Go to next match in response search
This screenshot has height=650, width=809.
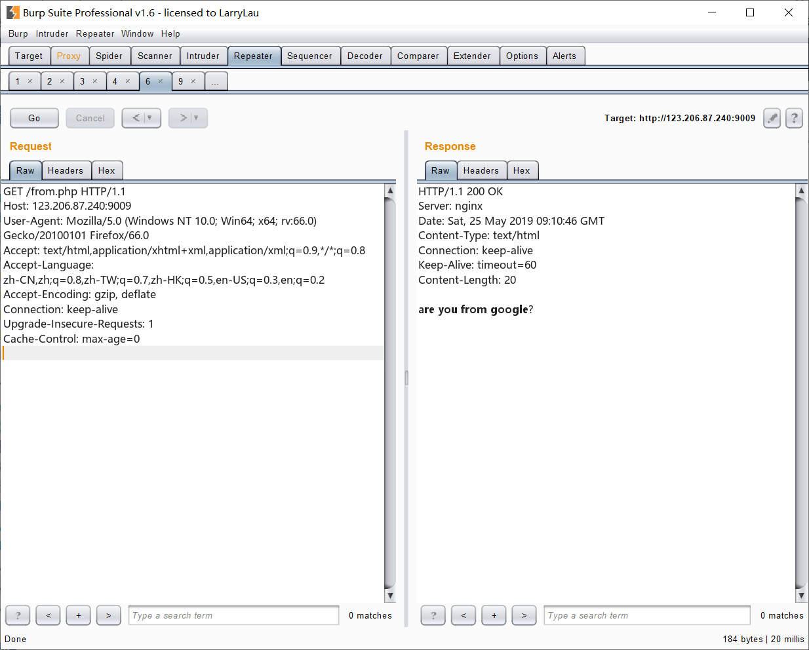point(524,615)
